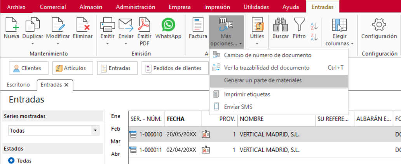401x164 pixels.
Task: Select the Entradas ribbon tab
Action: coord(323,7)
